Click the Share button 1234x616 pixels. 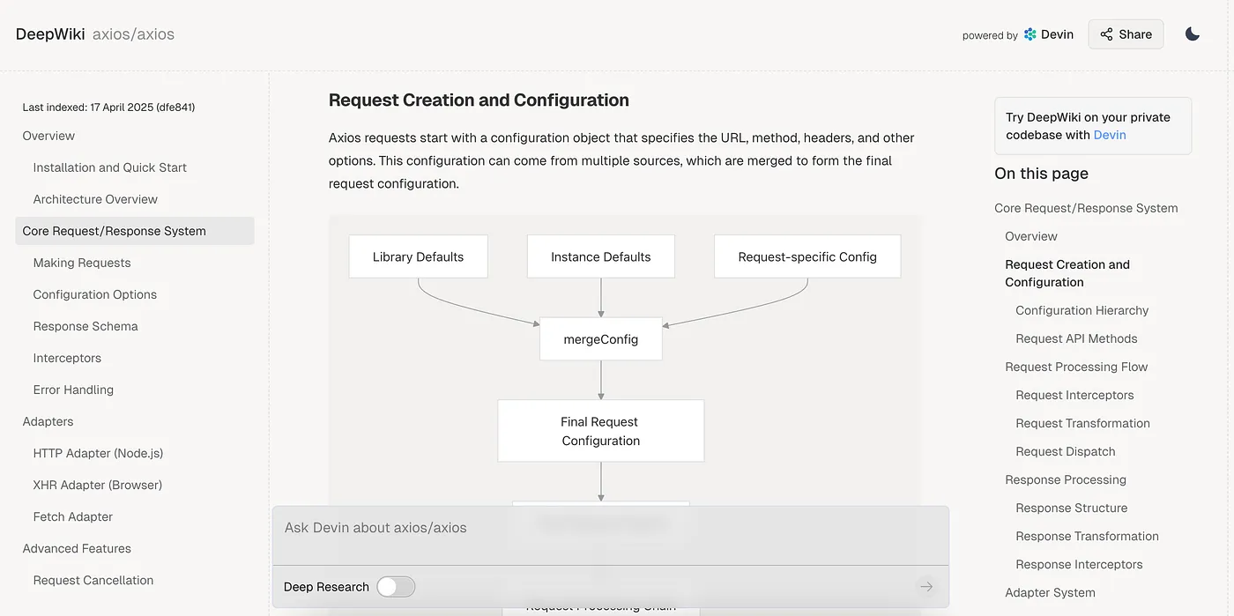click(1126, 34)
